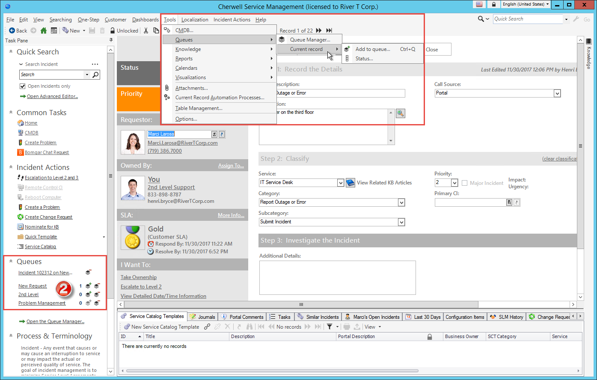Select Status submenu entry

(382, 59)
